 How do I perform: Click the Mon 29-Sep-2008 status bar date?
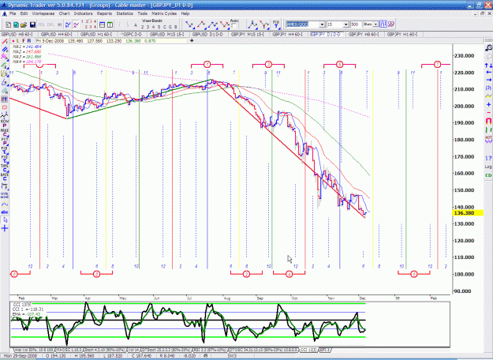pos(21,356)
